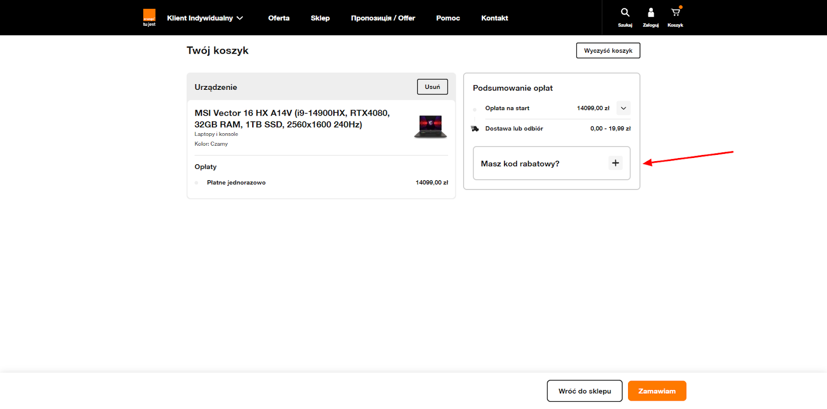Open the Kontakt menu
827x409 pixels.
[x=495, y=18]
